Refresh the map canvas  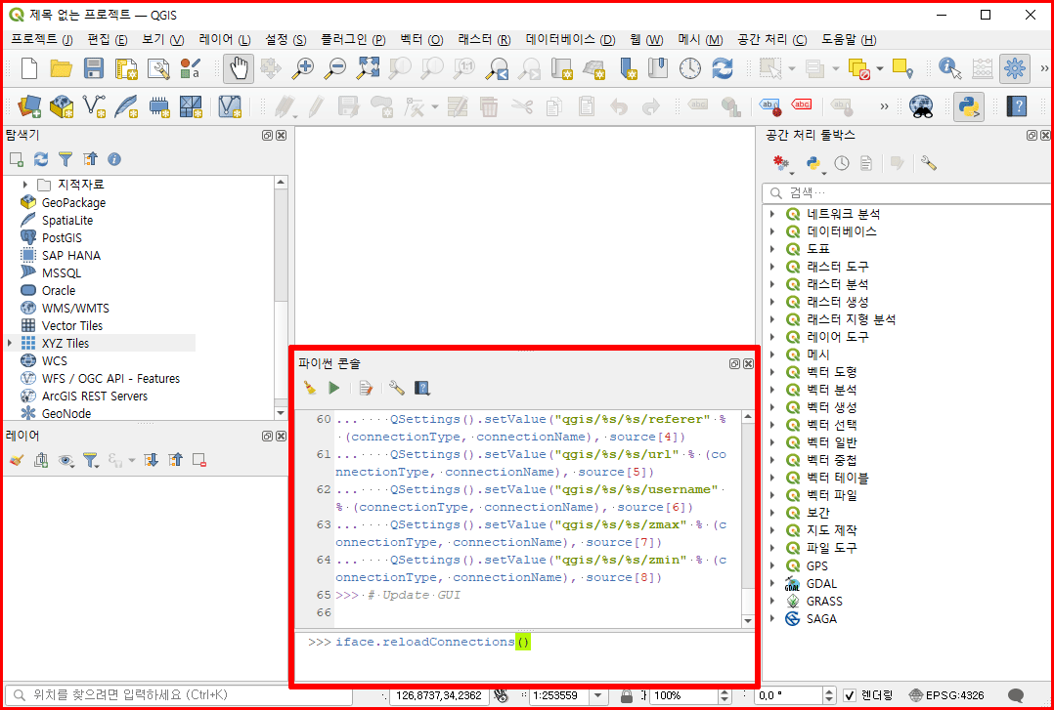click(722, 67)
